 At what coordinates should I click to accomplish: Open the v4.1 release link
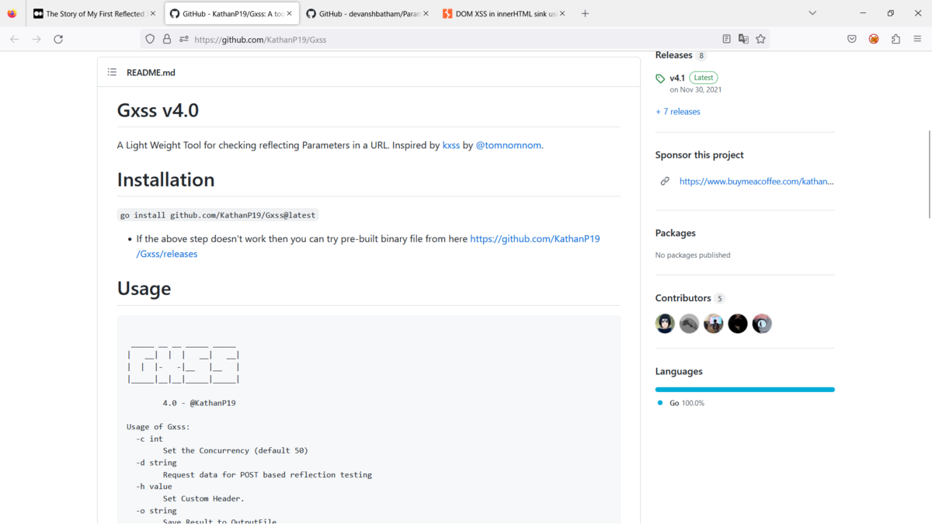click(677, 78)
